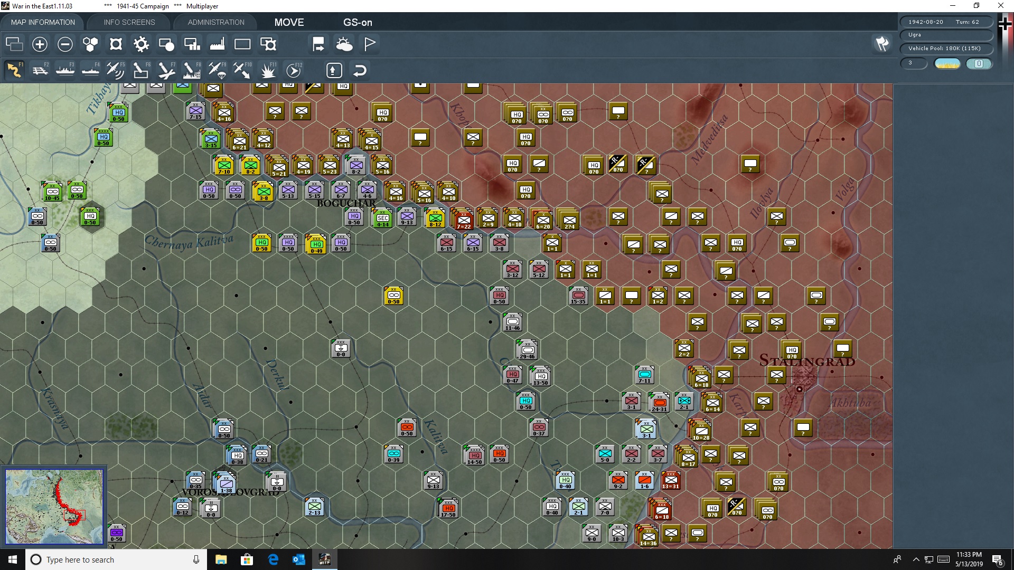
Task: Select the Soviet 13=31 counter
Action: point(671,481)
